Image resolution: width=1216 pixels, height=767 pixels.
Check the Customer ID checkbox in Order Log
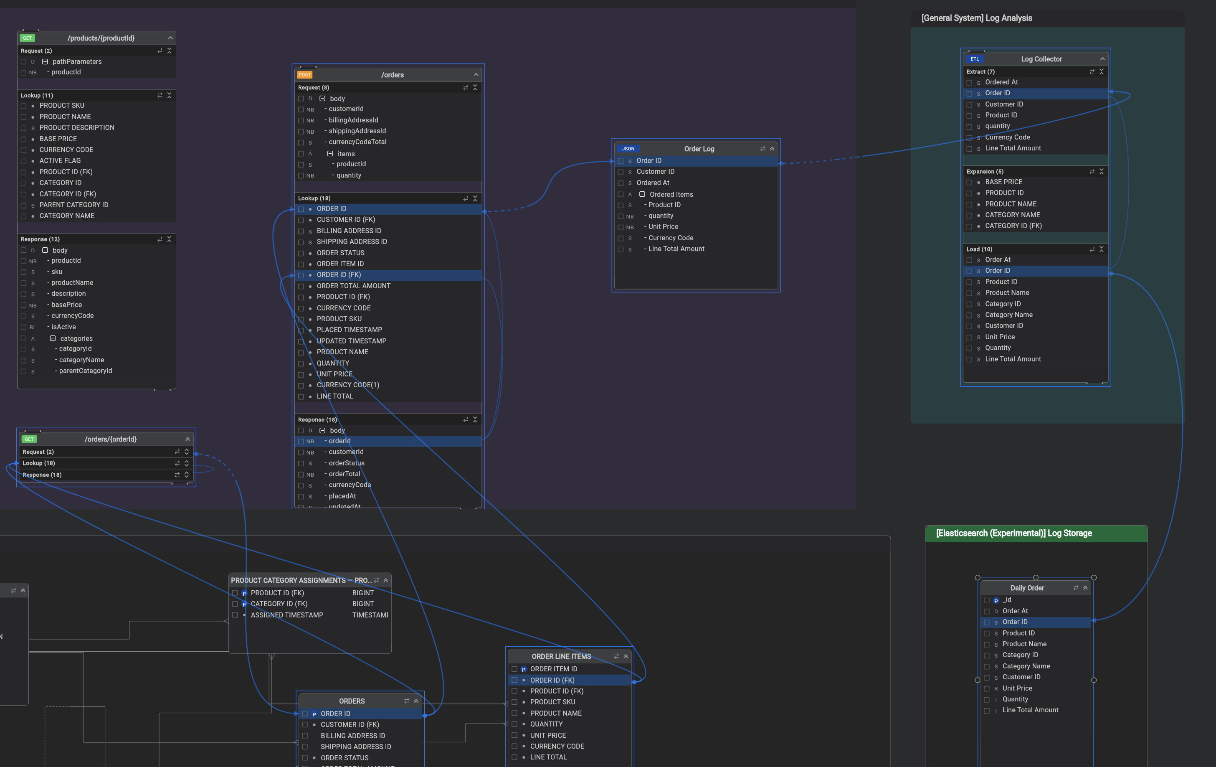[621, 172]
